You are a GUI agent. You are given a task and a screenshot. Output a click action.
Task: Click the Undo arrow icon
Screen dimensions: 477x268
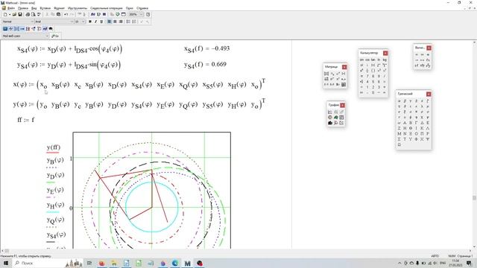66,14
